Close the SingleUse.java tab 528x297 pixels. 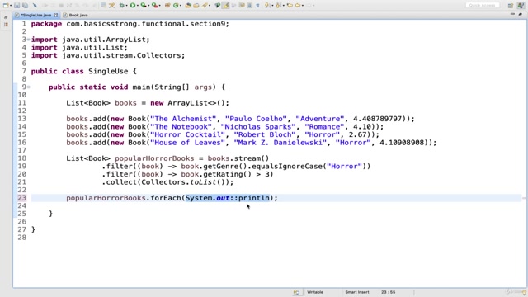pyautogui.click(x=56, y=15)
